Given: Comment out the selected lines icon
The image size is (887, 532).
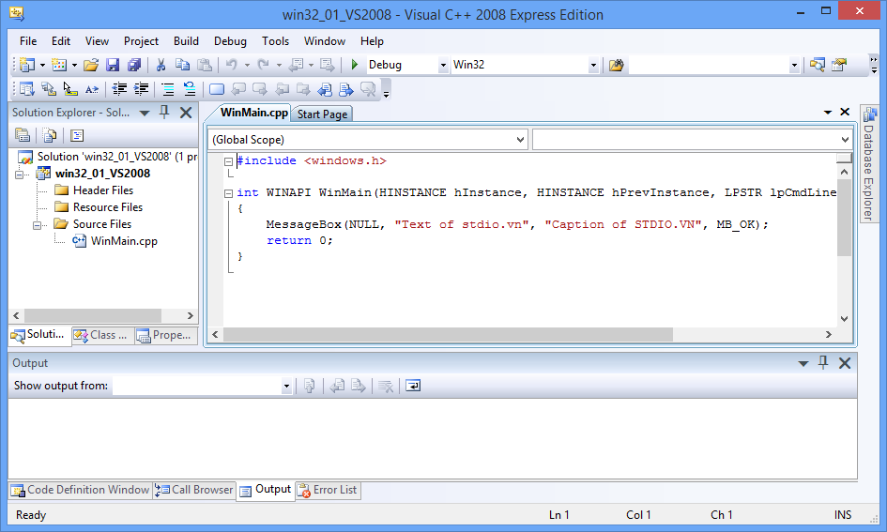Looking at the screenshot, I should pyautogui.click(x=168, y=89).
